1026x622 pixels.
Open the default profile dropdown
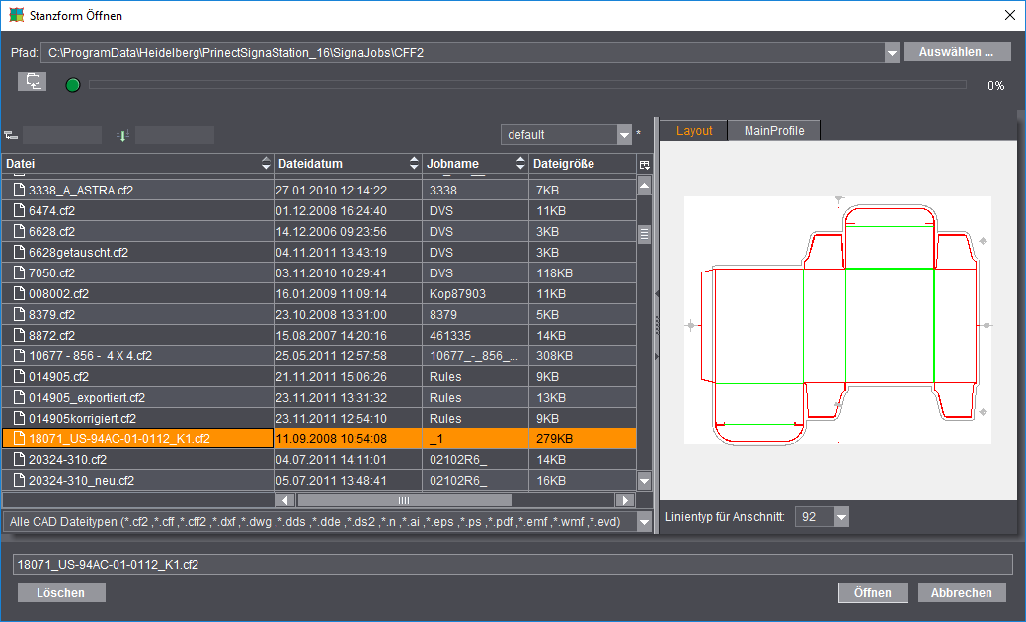624,135
